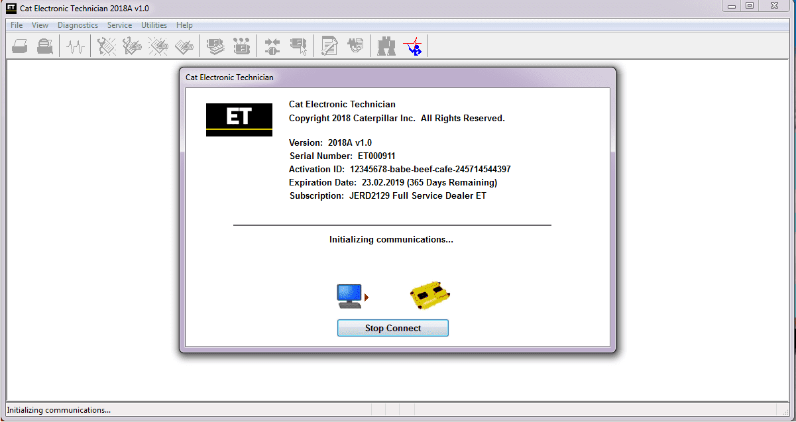This screenshot has height=422, width=796.
Task: Open the ECM Summary toolbar icon
Action: click(215, 46)
